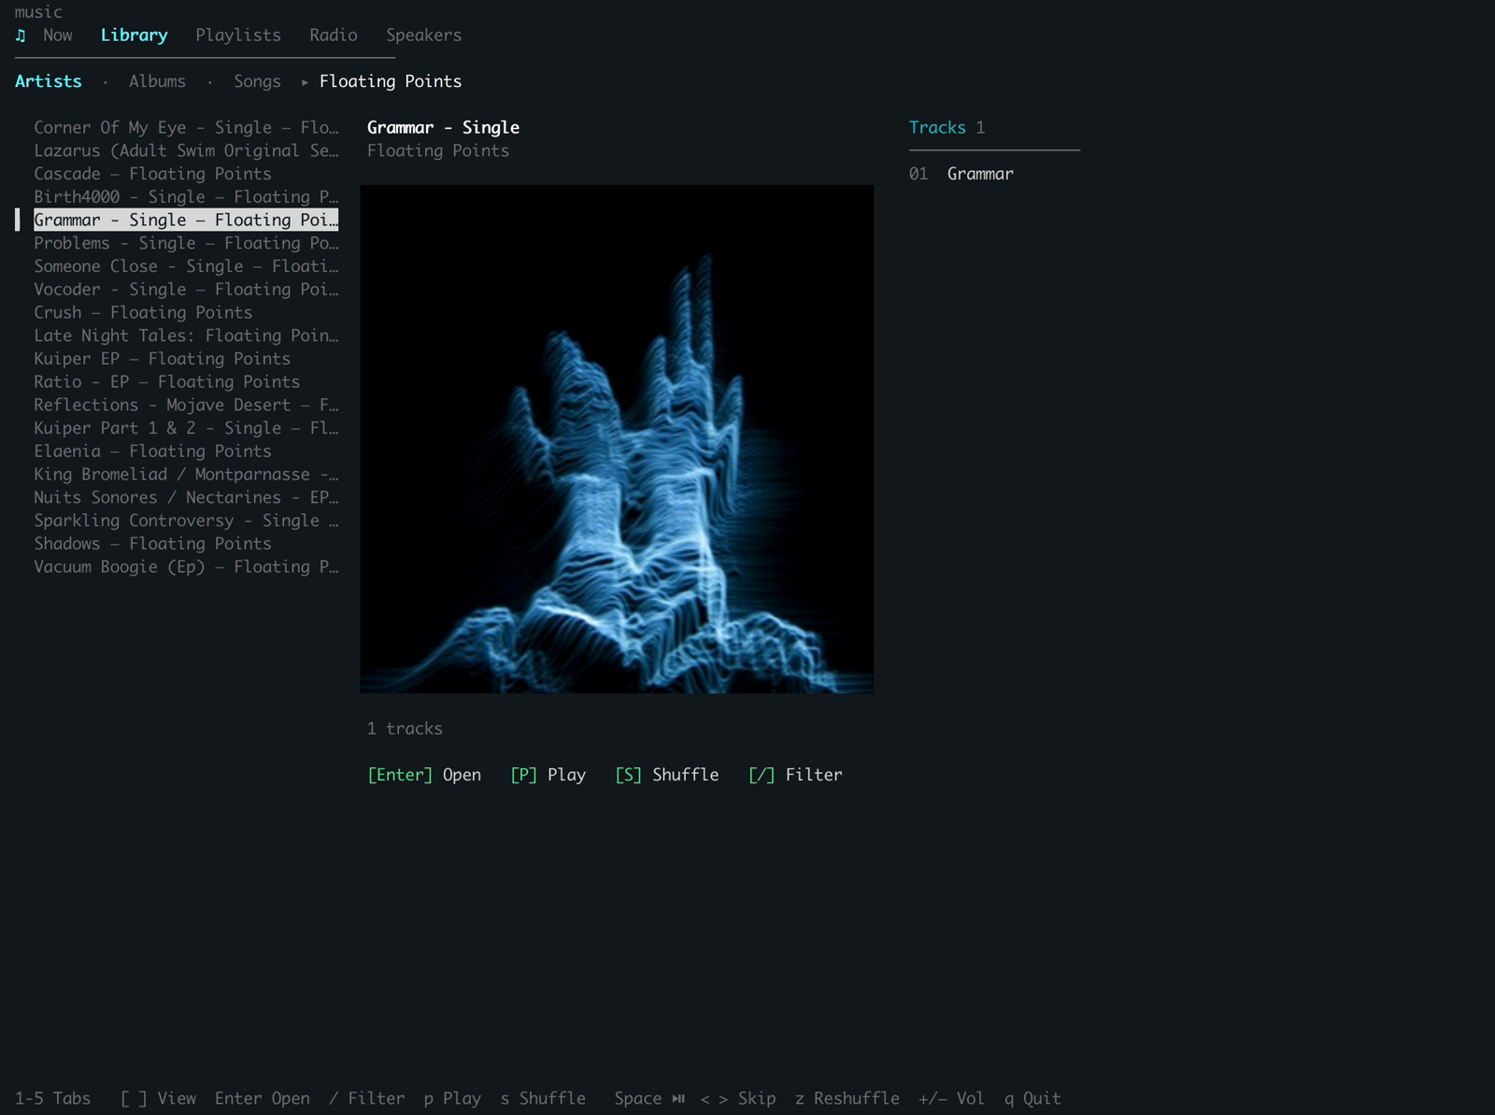Image resolution: width=1495 pixels, height=1115 pixels.
Task: Select Vacuum Boogie (Ep)
Action: 186,567
